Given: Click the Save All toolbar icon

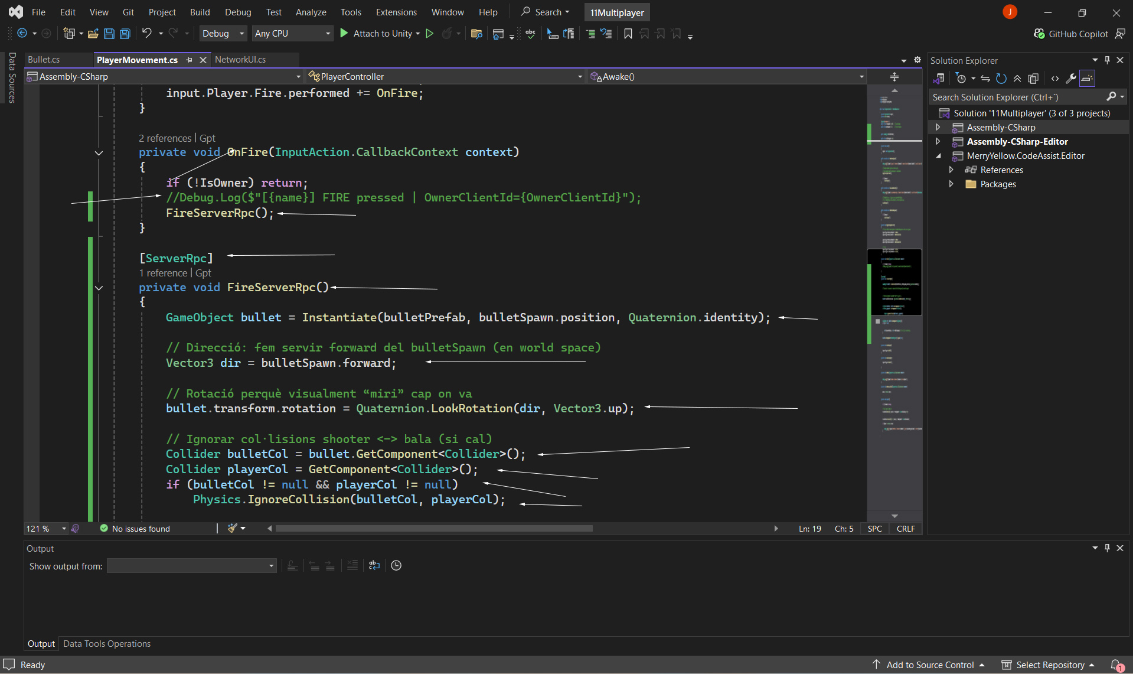Looking at the screenshot, I should tap(125, 34).
